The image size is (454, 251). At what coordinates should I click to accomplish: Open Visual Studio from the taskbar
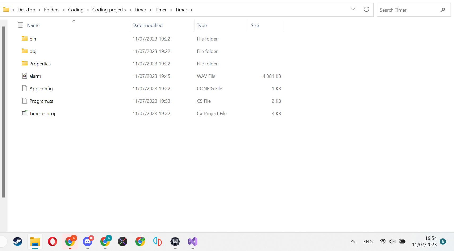(x=193, y=241)
